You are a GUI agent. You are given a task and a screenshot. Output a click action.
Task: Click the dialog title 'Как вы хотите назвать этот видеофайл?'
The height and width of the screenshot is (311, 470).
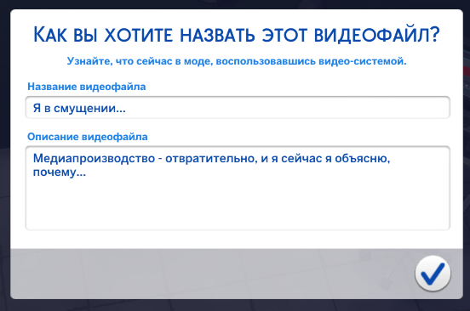[x=237, y=35]
